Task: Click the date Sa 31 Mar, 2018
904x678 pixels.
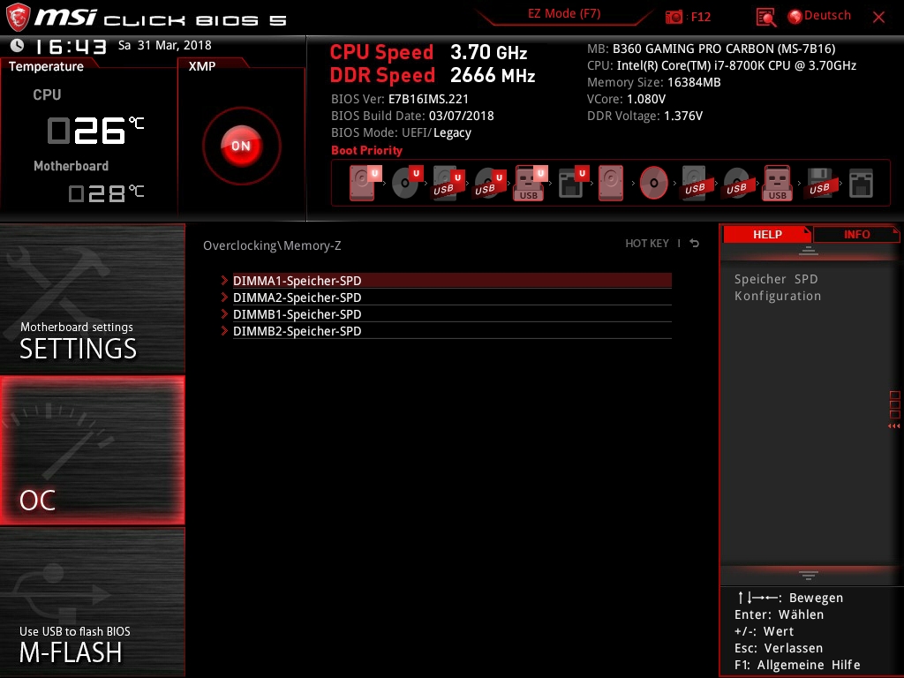Action: click(165, 46)
